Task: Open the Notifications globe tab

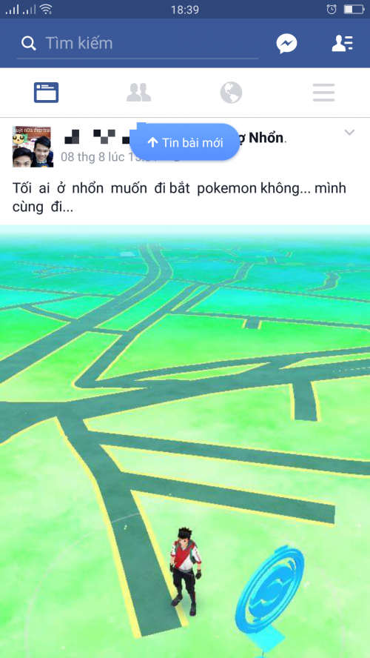Action: (x=232, y=93)
